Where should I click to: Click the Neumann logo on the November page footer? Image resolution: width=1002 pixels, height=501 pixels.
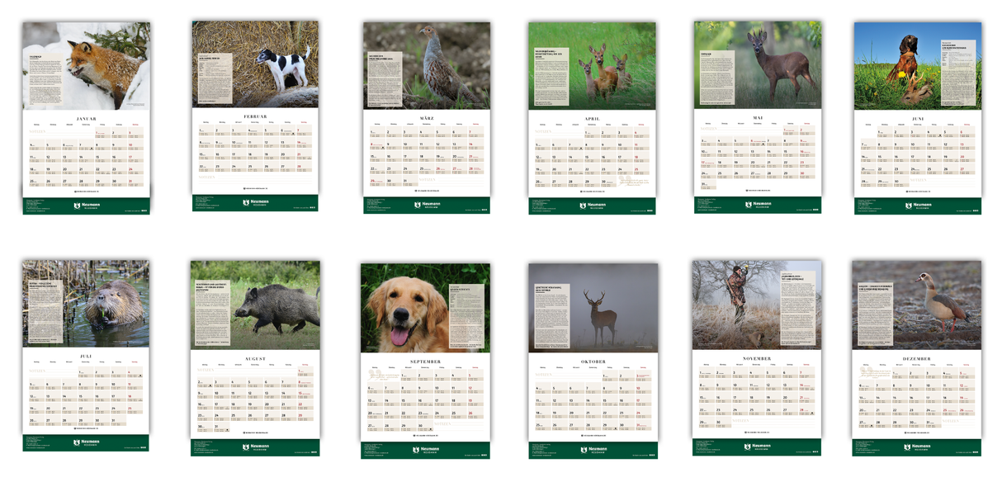pos(758,447)
